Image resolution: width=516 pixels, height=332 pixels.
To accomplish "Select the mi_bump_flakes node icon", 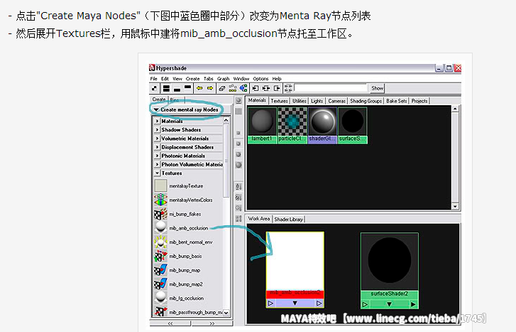I will (160, 214).
